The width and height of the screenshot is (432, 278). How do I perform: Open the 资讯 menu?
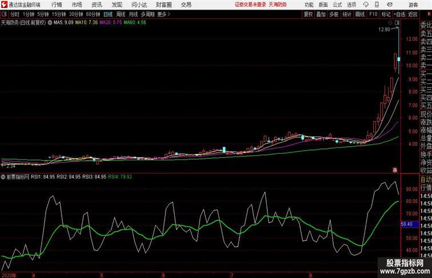pyautogui.click(x=97, y=5)
